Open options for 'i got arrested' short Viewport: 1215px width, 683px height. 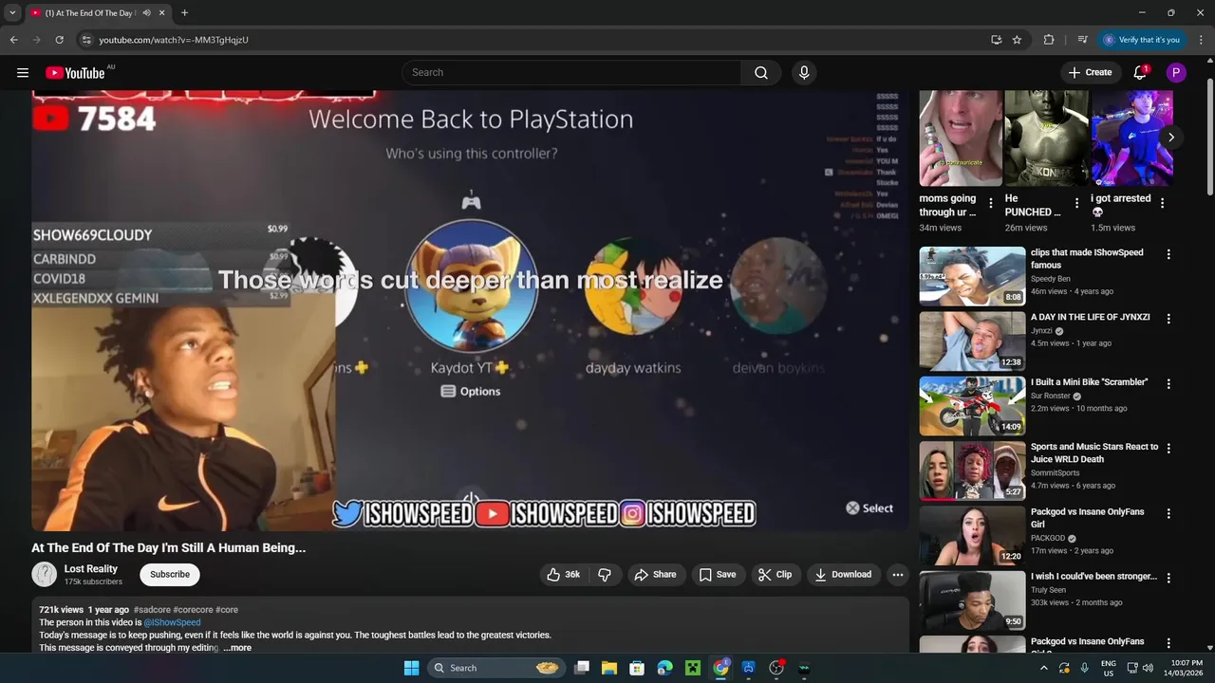pyautogui.click(x=1162, y=203)
